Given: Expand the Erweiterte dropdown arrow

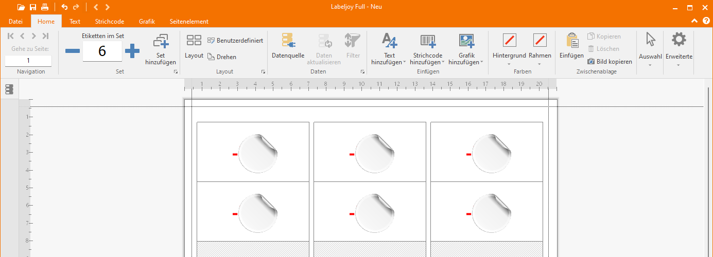Looking at the screenshot, I should tap(679, 65).
